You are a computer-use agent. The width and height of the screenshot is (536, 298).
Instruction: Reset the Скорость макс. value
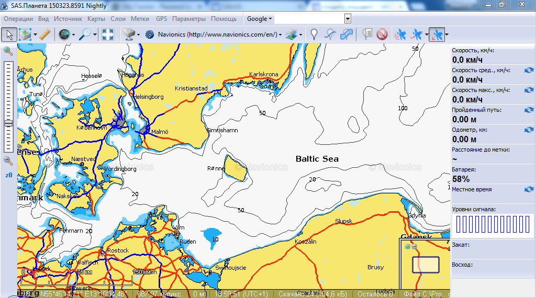(529, 90)
